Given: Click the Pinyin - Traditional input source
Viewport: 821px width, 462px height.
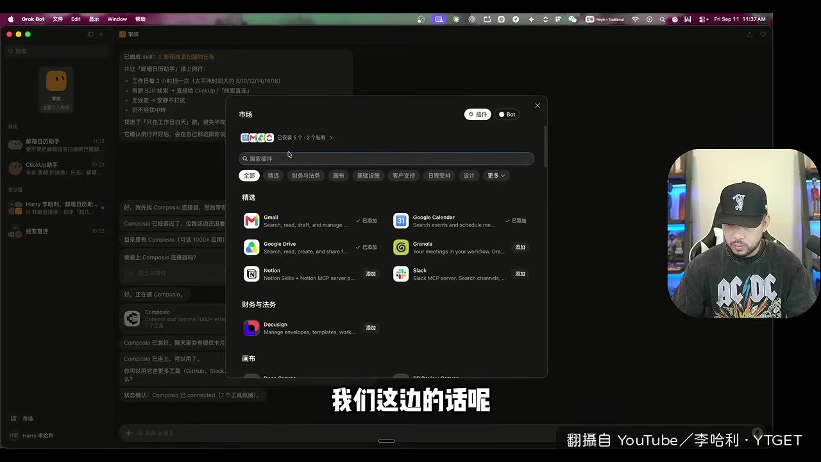Looking at the screenshot, I should pos(605,19).
